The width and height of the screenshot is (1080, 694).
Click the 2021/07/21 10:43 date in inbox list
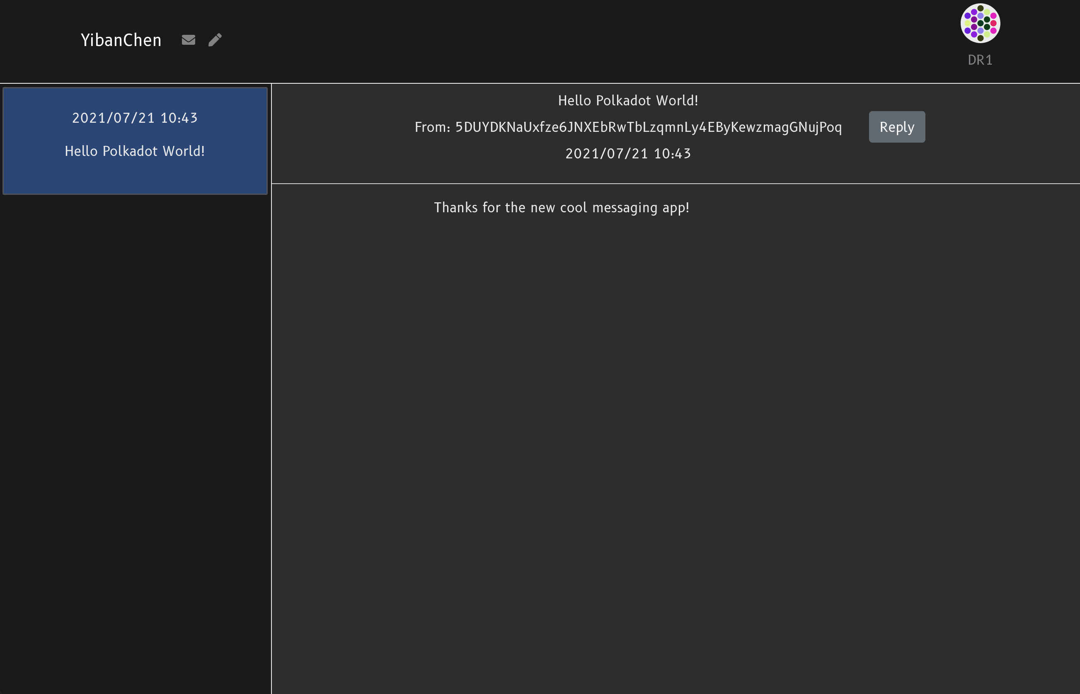click(x=135, y=118)
